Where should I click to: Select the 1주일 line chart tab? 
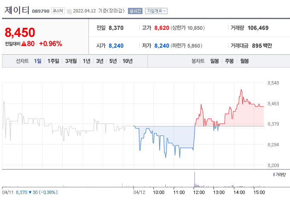click(x=53, y=61)
